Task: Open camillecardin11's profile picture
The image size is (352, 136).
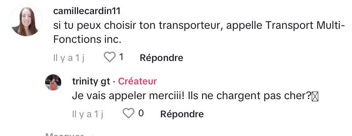Action: (27, 20)
